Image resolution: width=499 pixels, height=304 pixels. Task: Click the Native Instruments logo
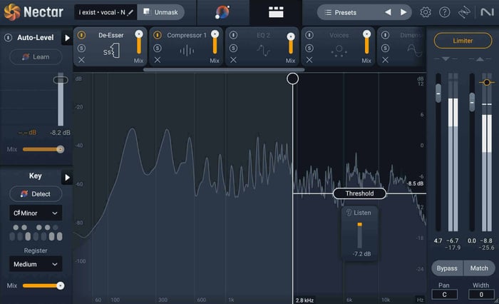[487, 12]
